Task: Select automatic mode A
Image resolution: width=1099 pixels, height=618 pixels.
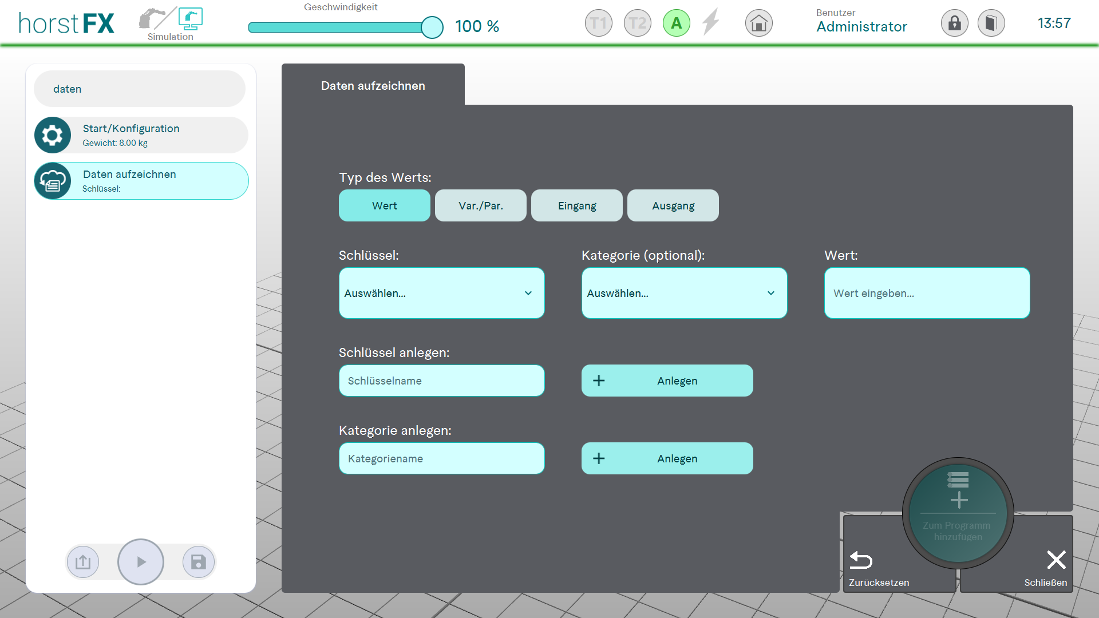Action: 676,23
